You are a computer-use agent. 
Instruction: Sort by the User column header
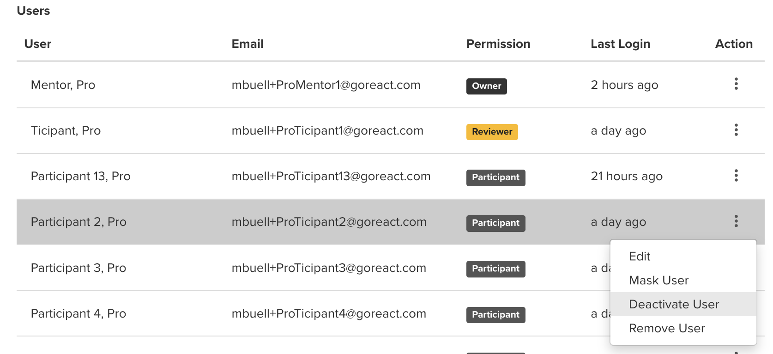38,44
